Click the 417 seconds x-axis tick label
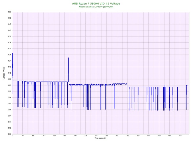 click(x=149, y=136)
